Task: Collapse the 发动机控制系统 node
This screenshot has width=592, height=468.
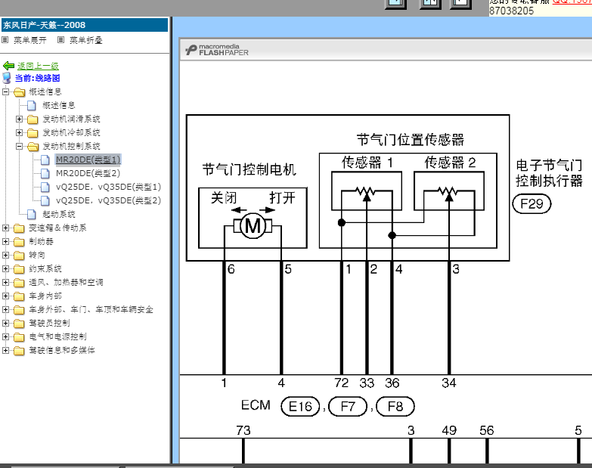Action: pos(19,146)
